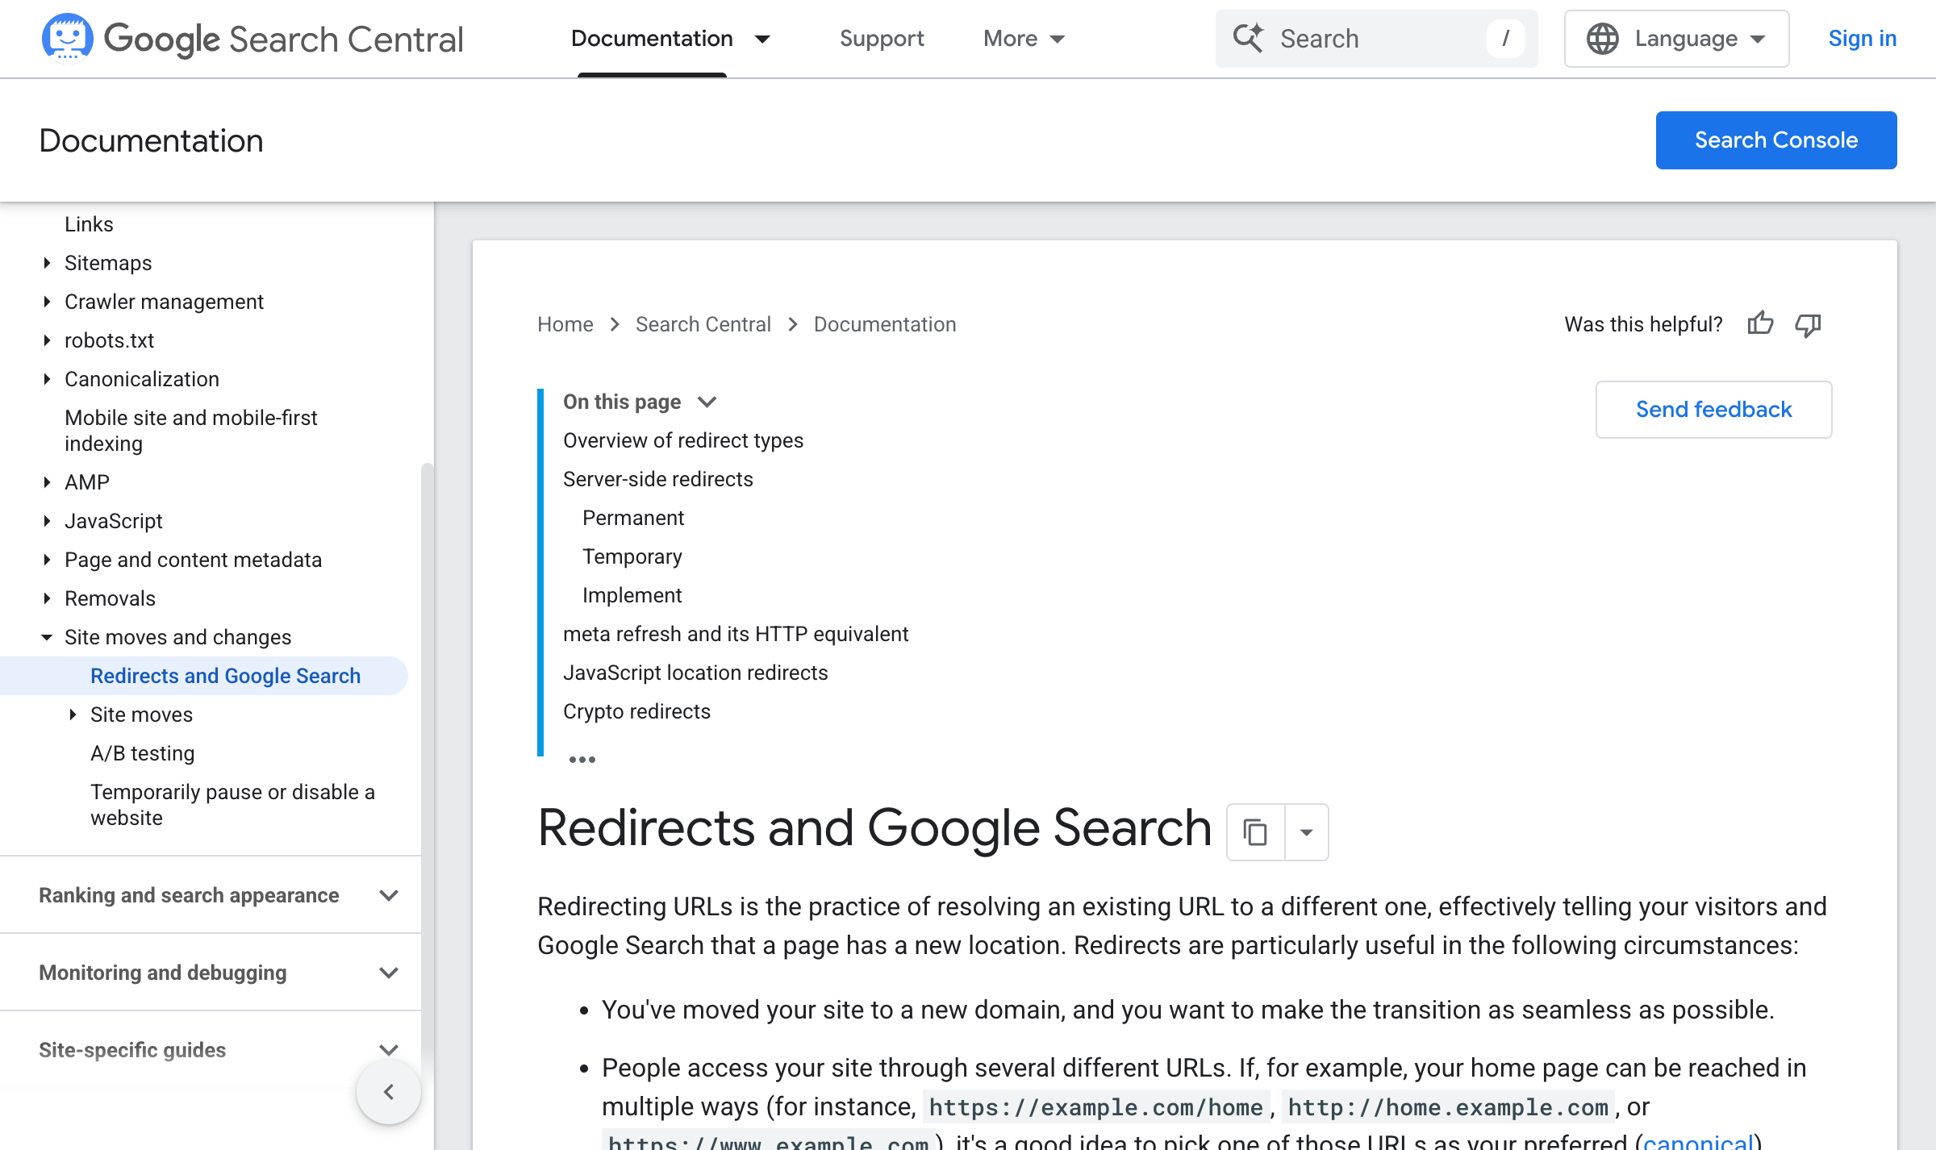
Task: Go to Documentation breadcrumb
Action: coord(885,324)
